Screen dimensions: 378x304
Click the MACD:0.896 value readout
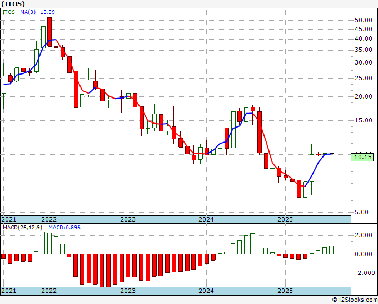[64, 228]
